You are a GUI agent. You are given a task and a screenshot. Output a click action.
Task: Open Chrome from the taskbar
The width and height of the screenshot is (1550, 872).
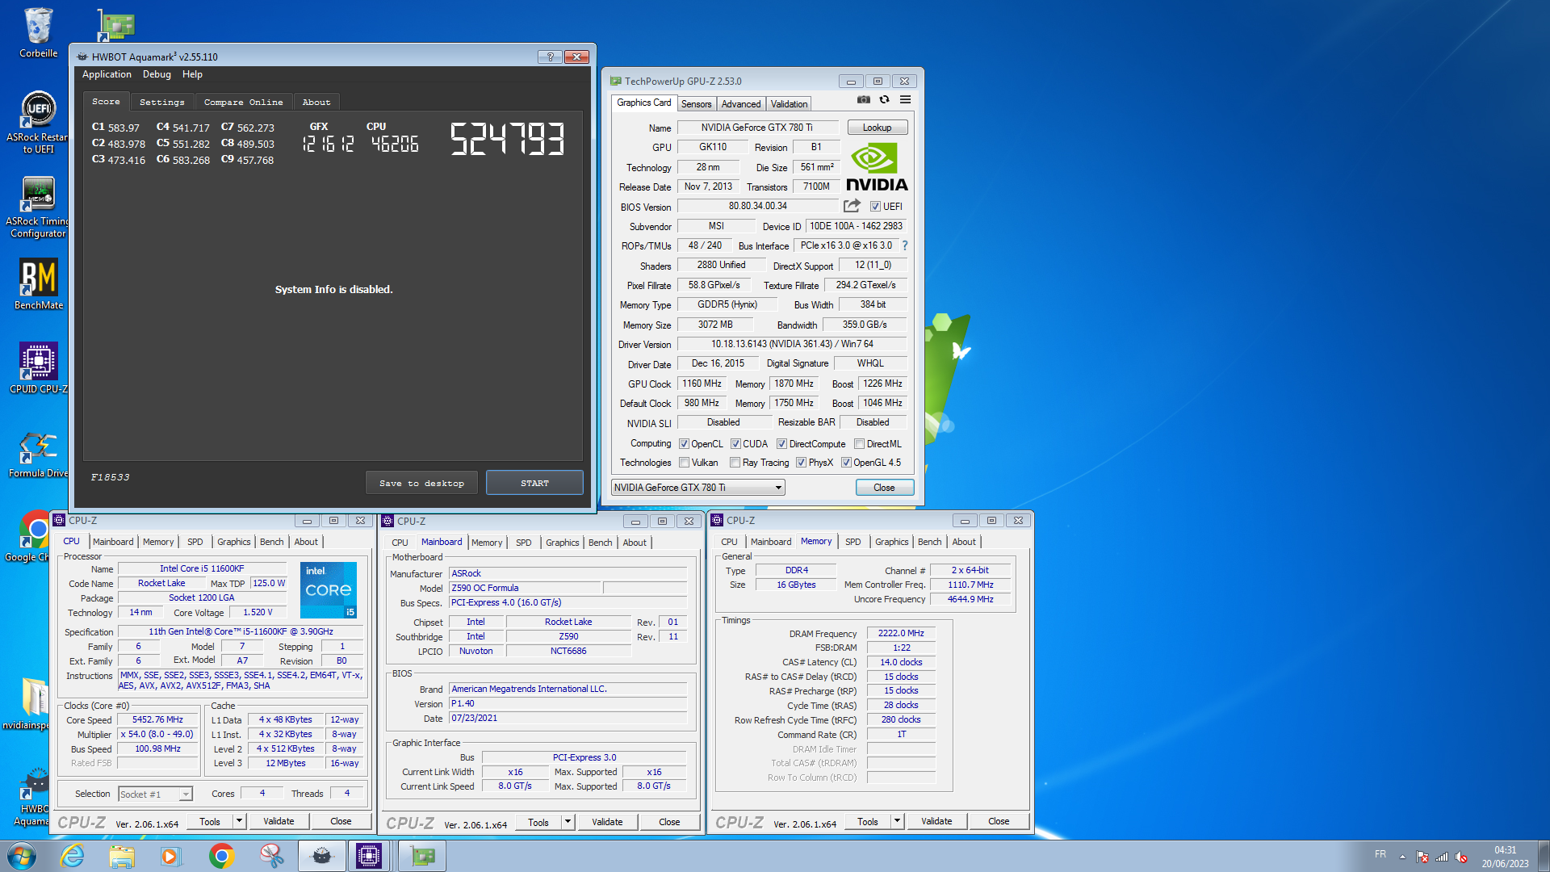pyautogui.click(x=221, y=856)
